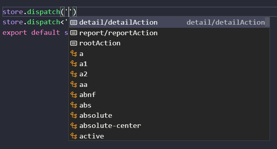Pick the rootAction completion entry
This screenshot has width=277, height=149.
(x=169, y=43)
